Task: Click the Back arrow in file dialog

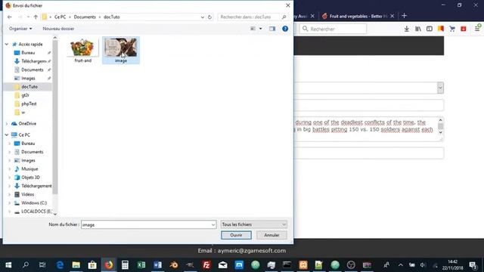Action: [x=10, y=17]
